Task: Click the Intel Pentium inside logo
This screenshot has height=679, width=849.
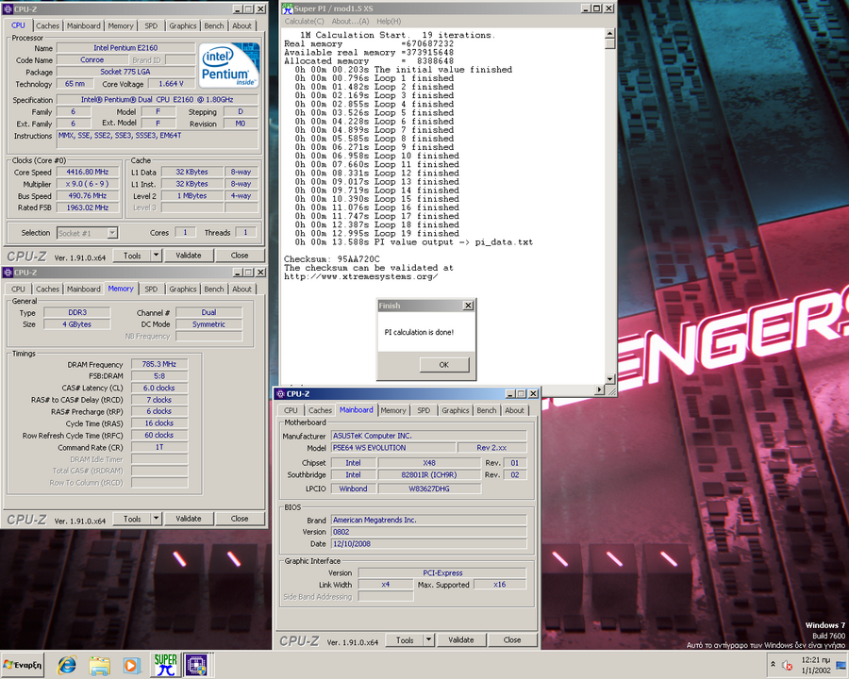Action: [229, 65]
